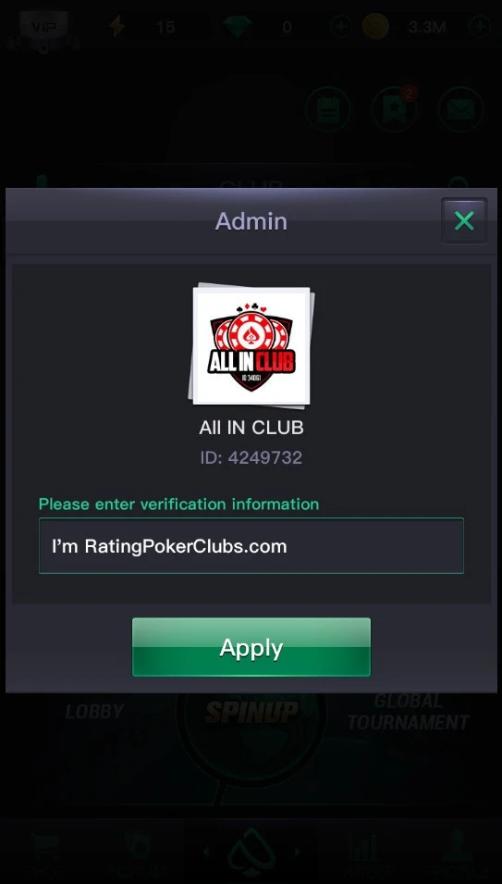Select the SPINUP game mode
The image size is (502, 884).
251,712
